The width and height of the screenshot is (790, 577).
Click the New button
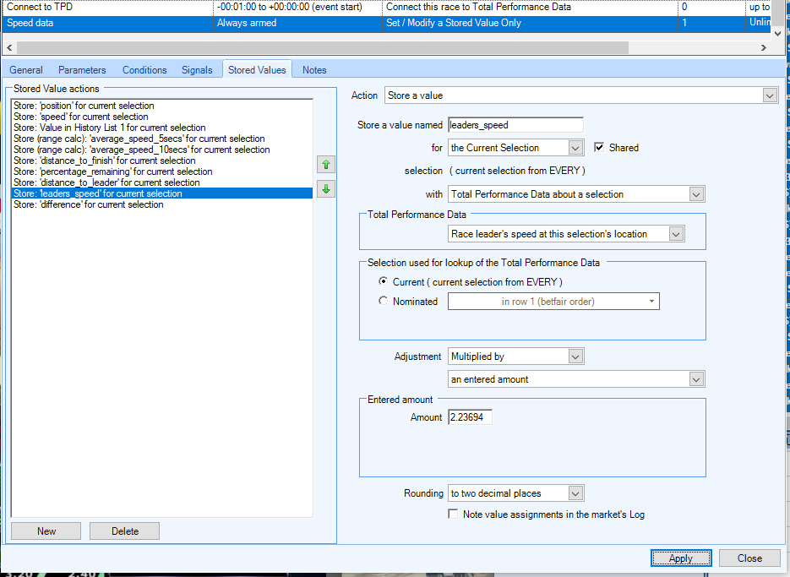coord(46,531)
